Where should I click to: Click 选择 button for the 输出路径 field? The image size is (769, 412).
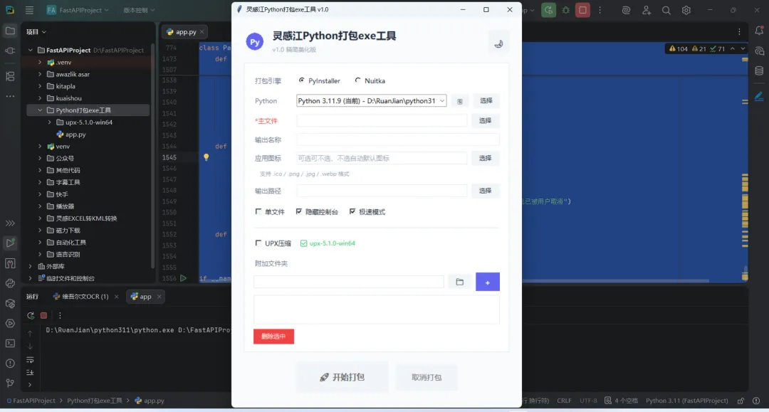(485, 191)
